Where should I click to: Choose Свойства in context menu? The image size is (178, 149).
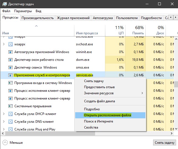(x=110, y=127)
